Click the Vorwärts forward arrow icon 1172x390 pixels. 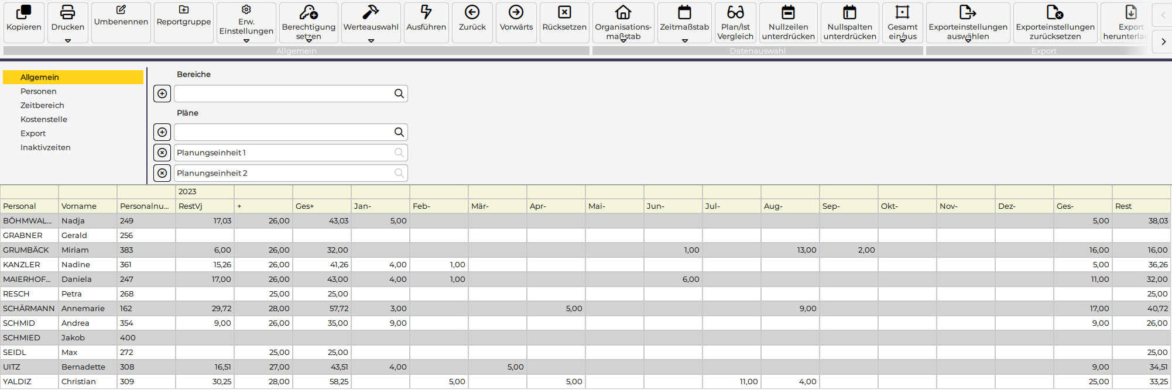pyautogui.click(x=516, y=12)
